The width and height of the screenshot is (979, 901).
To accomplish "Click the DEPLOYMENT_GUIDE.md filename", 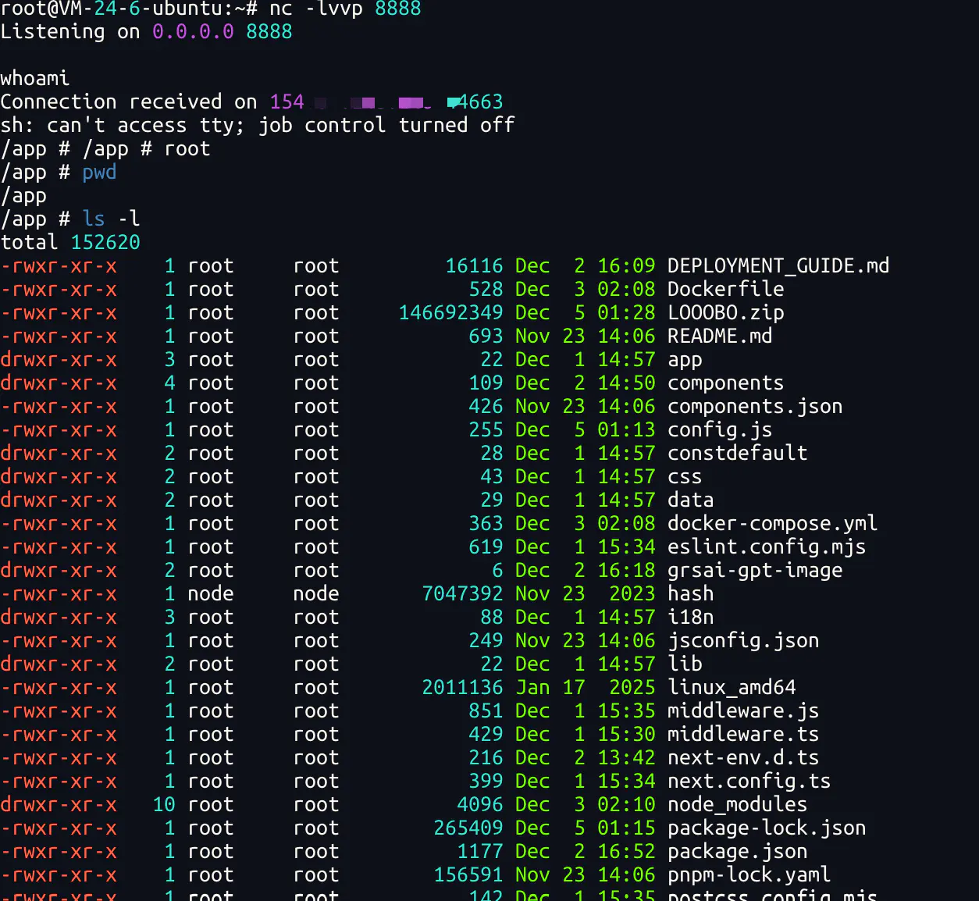I will click(x=778, y=266).
